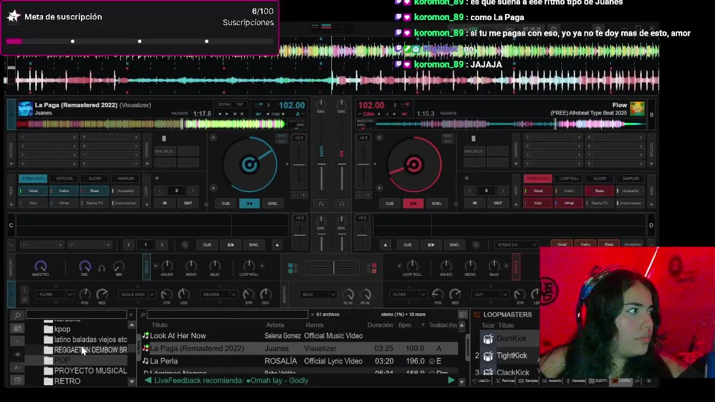Click the deck A headphone cue icon
The width and height of the screenshot is (715, 402).
tap(321, 204)
